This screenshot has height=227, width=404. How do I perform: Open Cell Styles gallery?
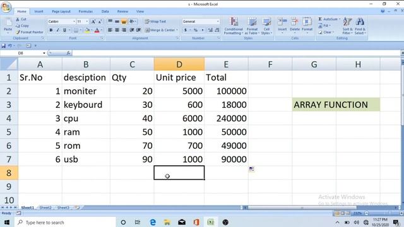[266, 26]
